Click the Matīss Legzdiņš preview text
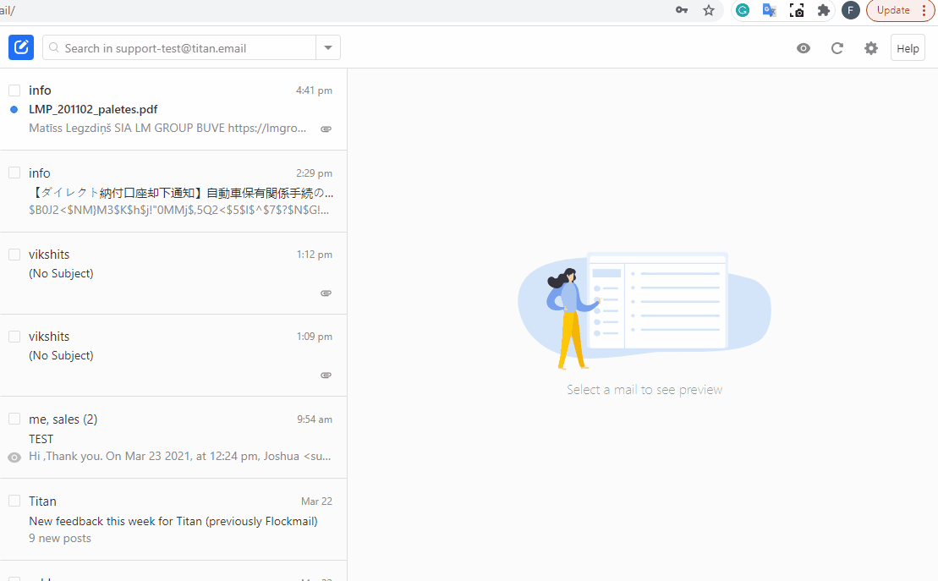This screenshot has height=581, width=938. (x=167, y=128)
